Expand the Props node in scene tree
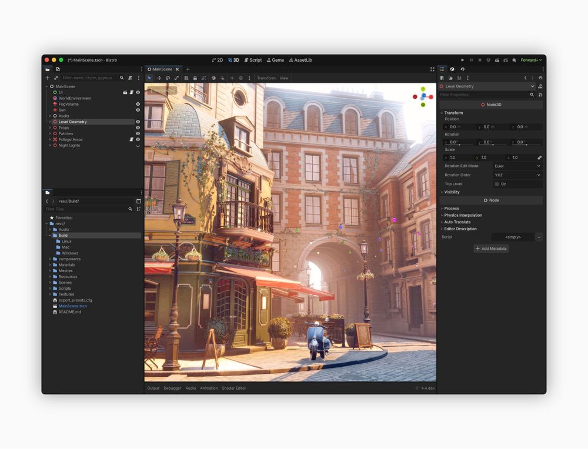 [50, 128]
